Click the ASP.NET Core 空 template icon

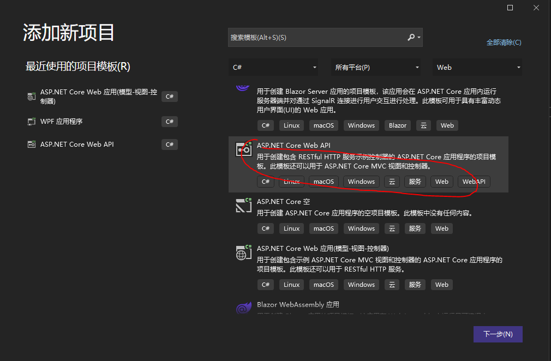243,206
